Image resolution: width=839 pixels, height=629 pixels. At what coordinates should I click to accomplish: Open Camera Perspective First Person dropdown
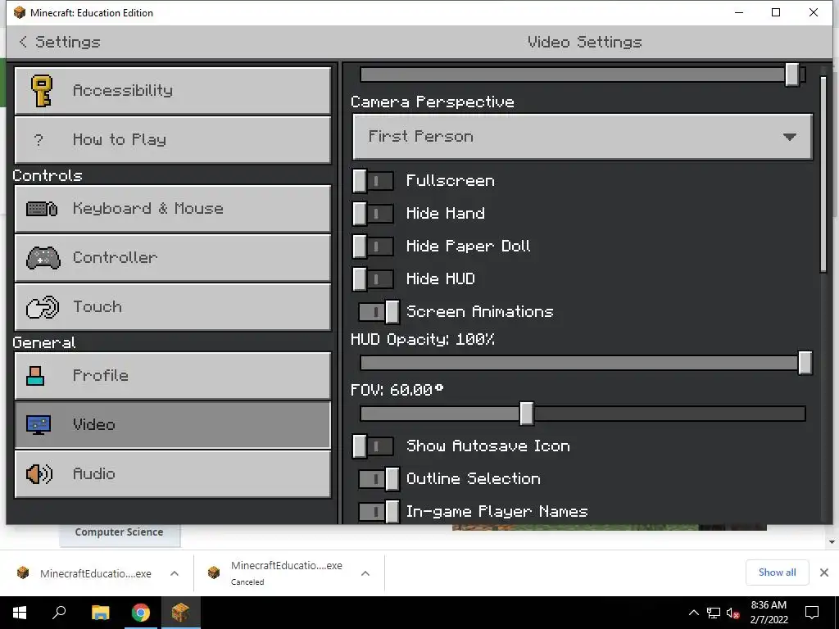pyautogui.click(x=583, y=137)
